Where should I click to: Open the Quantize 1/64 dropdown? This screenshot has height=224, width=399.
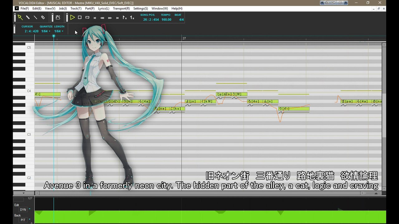(x=46, y=31)
